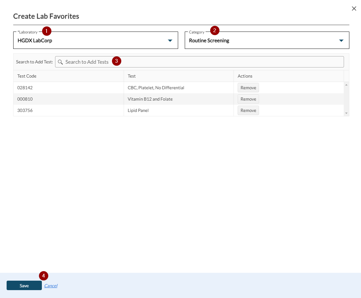The width and height of the screenshot is (361, 298).
Task: Select test code 000810
Action: (x=25, y=99)
